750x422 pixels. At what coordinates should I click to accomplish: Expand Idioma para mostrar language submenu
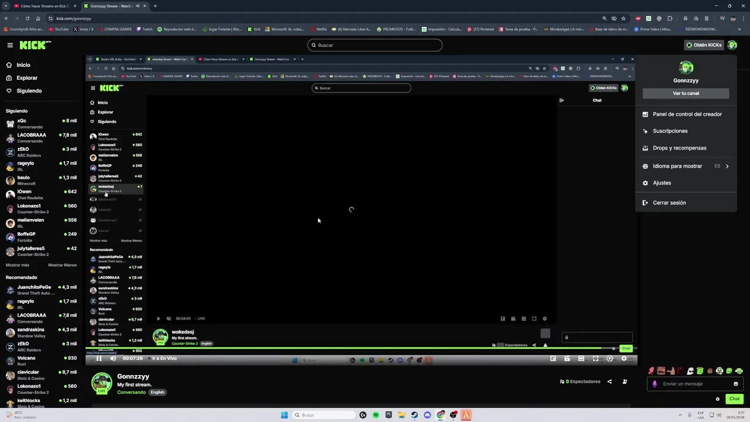coord(686,166)
